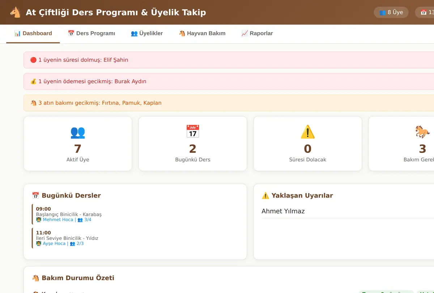Click the Bugünkü Ders label

tap(193, 160)
